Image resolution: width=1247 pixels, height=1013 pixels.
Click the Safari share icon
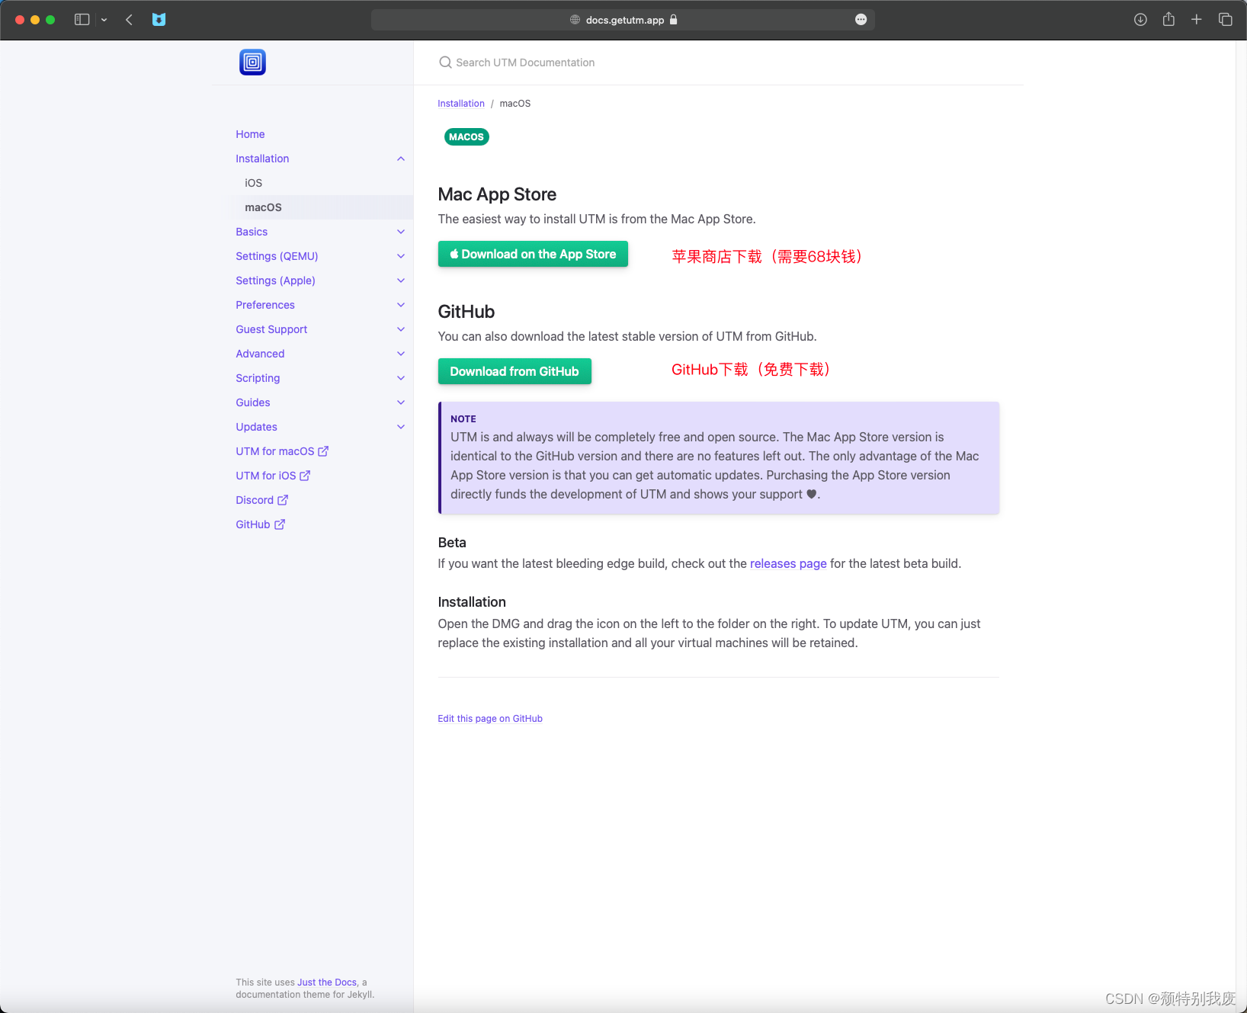(x=1168, y=20)
